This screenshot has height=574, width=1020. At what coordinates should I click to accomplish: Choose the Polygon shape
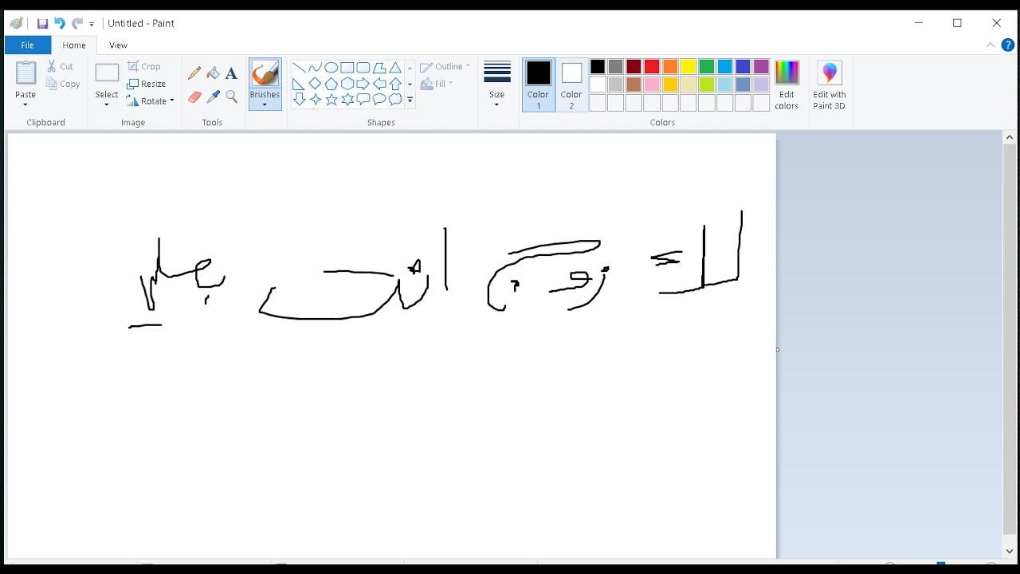pos(379,68)
